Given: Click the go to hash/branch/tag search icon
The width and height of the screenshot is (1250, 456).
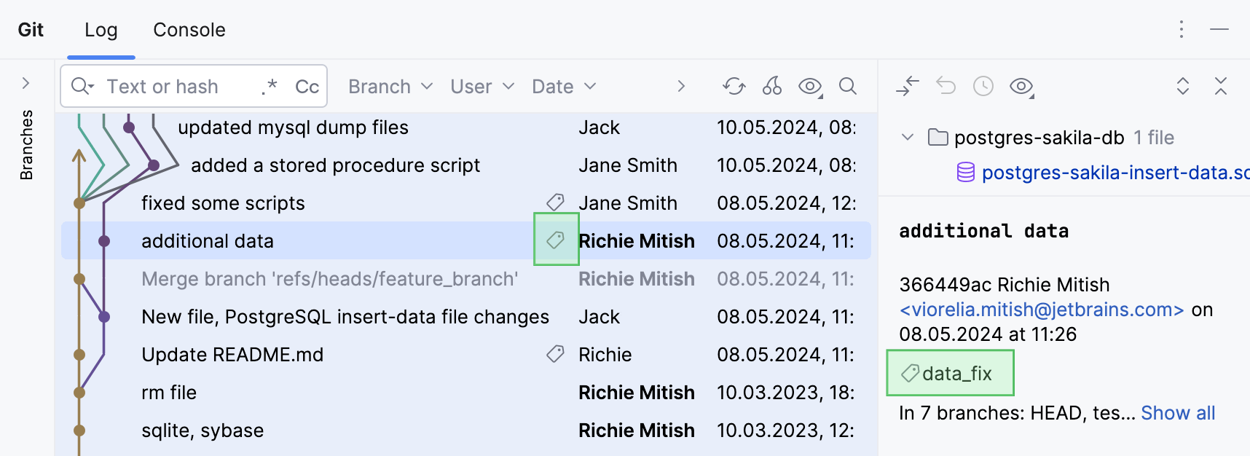Looking at the screenshot, I should 848,87.
